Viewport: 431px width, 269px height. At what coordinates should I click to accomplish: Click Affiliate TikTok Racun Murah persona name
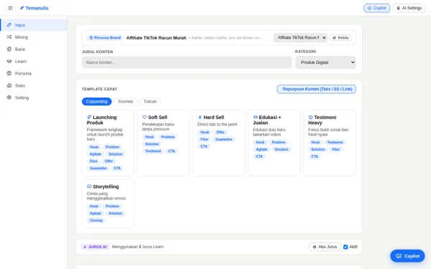click(156, 38)
